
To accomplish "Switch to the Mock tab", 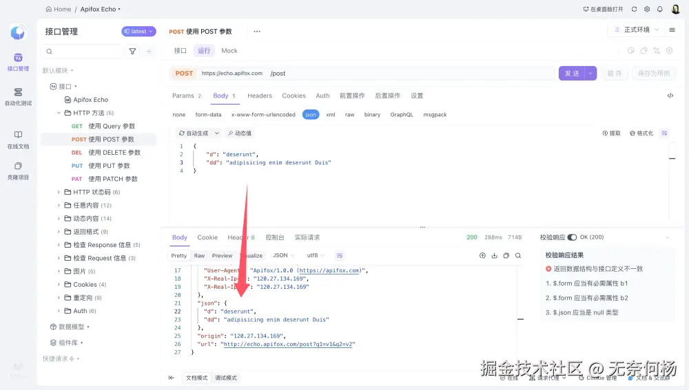I will (229, 50).
